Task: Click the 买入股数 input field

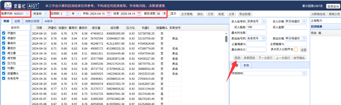Action: click(256, 27)
